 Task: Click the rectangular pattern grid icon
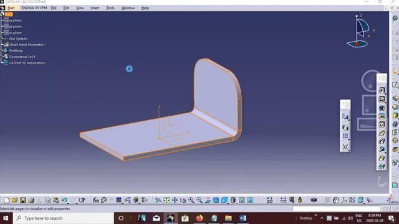tap(345, 136)
